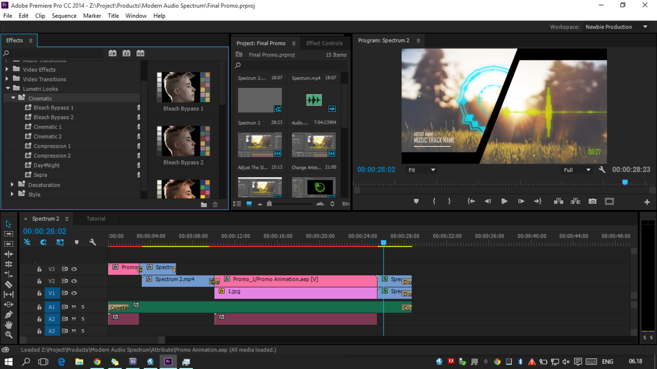Image resolution: width=657 pixels, height=369 pixels.
Task: Filter by Accelerated Effects icon
Action: point(112,53)
